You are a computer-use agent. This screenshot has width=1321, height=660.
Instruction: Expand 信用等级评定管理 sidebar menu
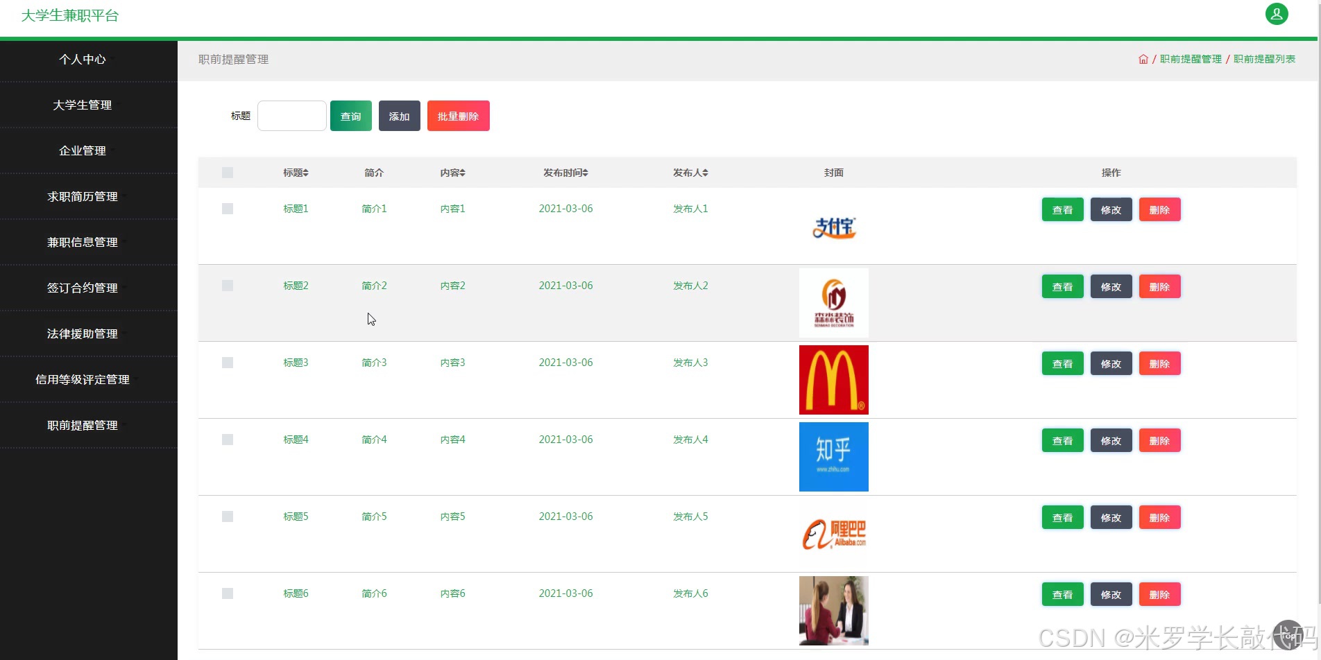click(89, 380)
